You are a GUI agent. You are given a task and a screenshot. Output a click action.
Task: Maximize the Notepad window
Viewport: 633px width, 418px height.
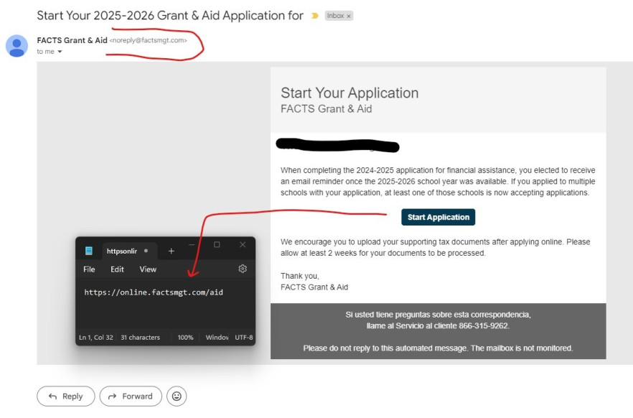(x=217, y=245)
